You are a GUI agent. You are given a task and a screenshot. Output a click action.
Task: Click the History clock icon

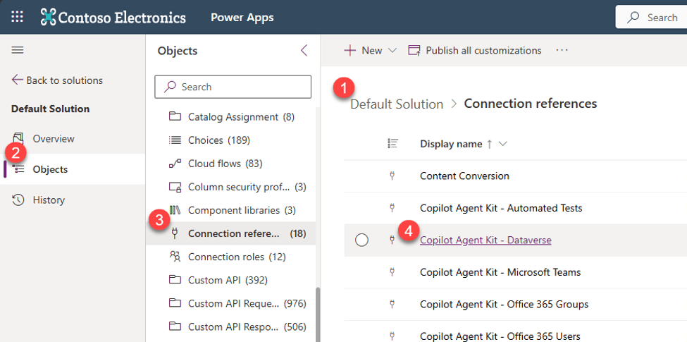pyautogui.click(x=18, y=200)
